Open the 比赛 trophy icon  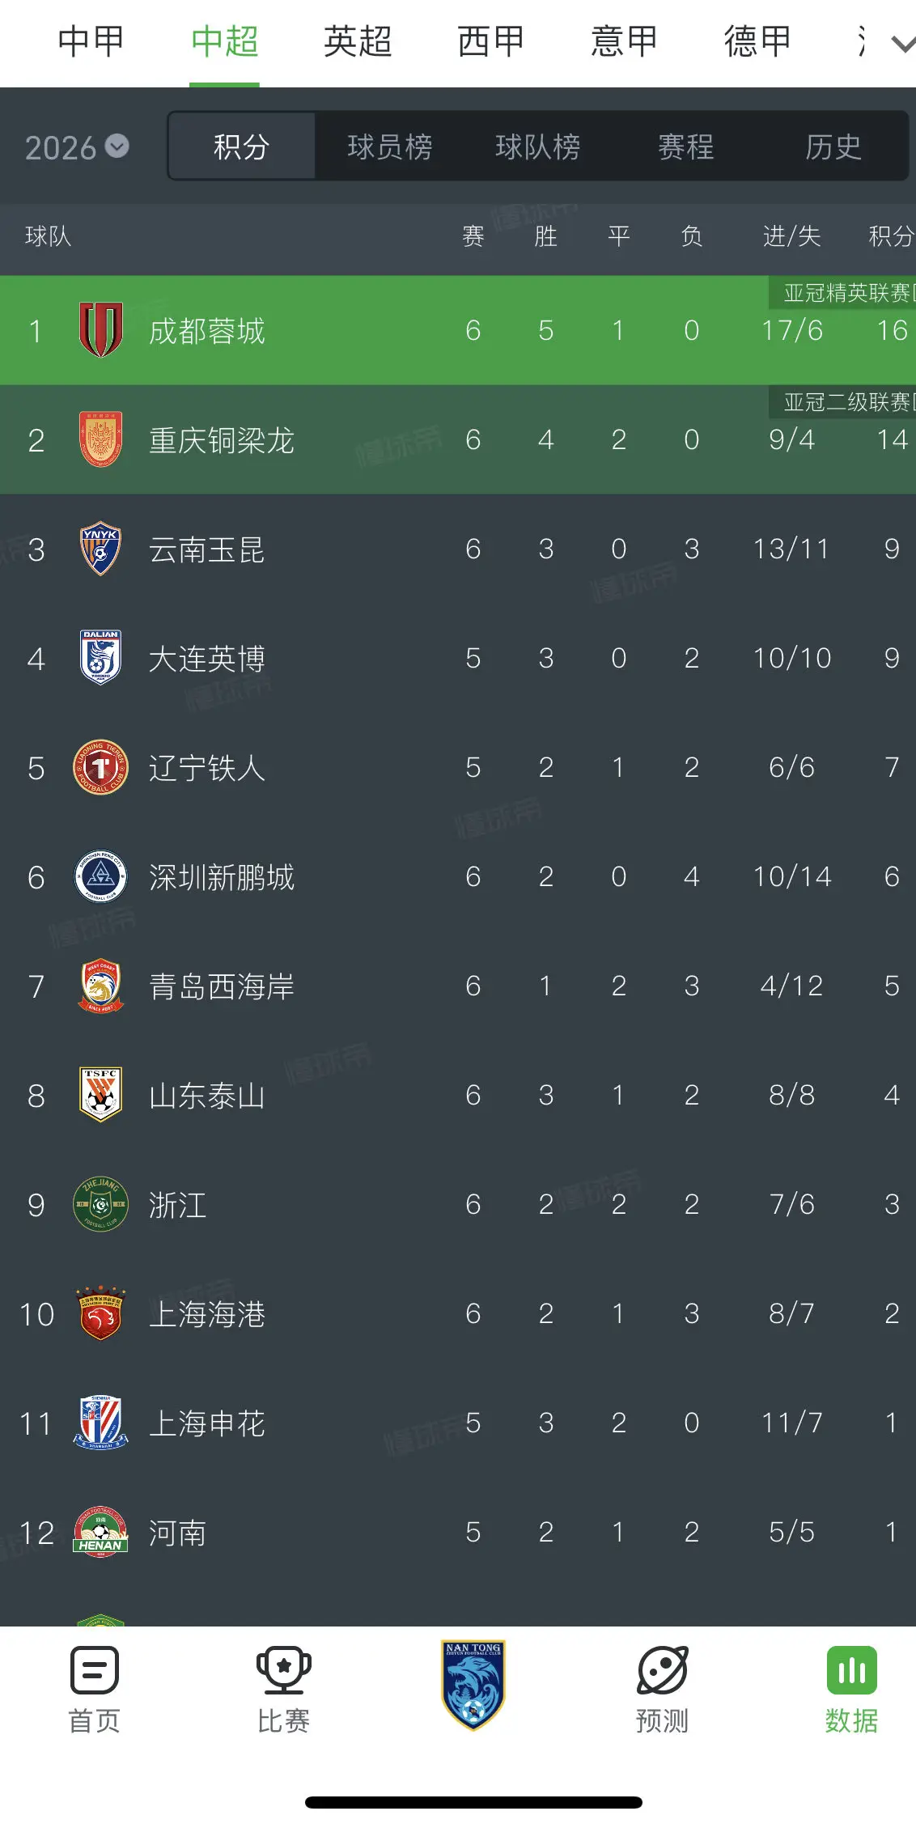(283, 1669)
